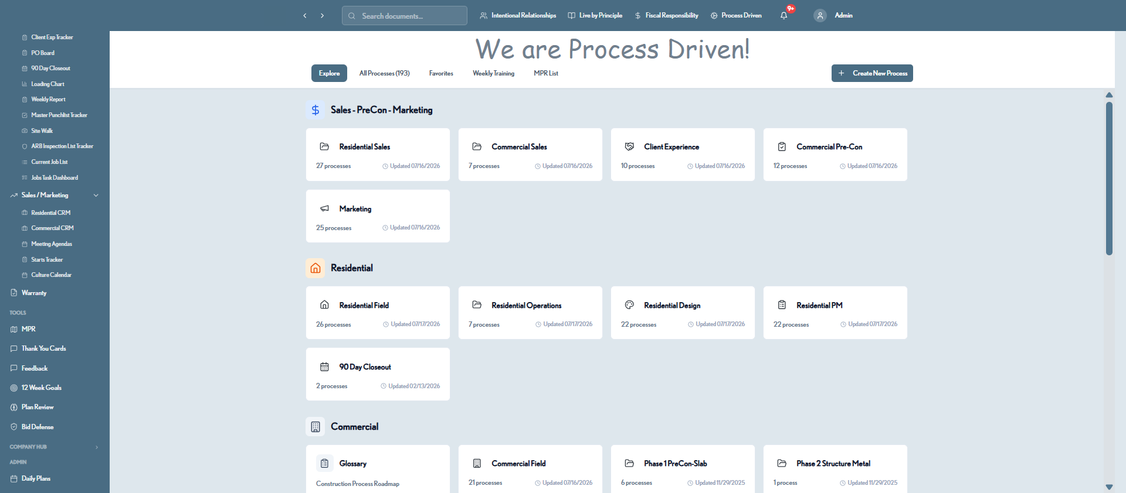
Task: Open Meeting Agendas in sidebar
Action: (52, 244)
